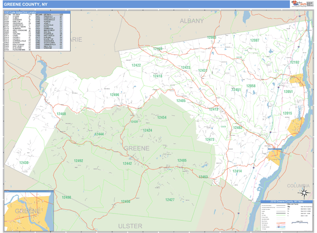Select ZIP code label 12442
This screenshot has height=233, width=317.
pos(127,164)
